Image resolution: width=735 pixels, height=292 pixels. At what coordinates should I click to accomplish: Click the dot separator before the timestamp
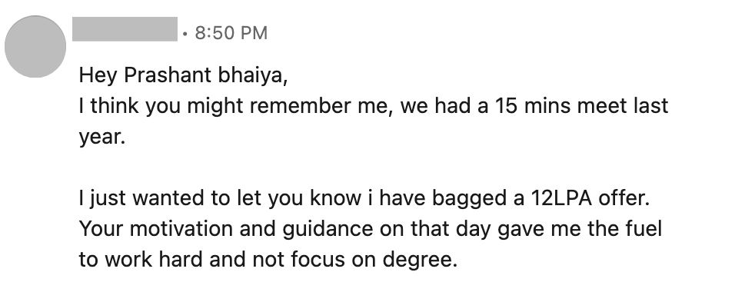coord(185,34)
